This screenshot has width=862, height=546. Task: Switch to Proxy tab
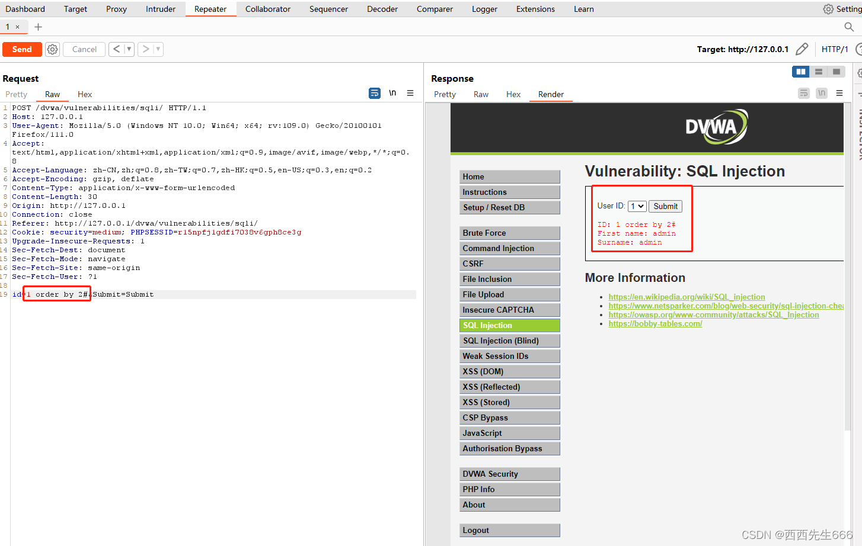(x=117, y=9)
